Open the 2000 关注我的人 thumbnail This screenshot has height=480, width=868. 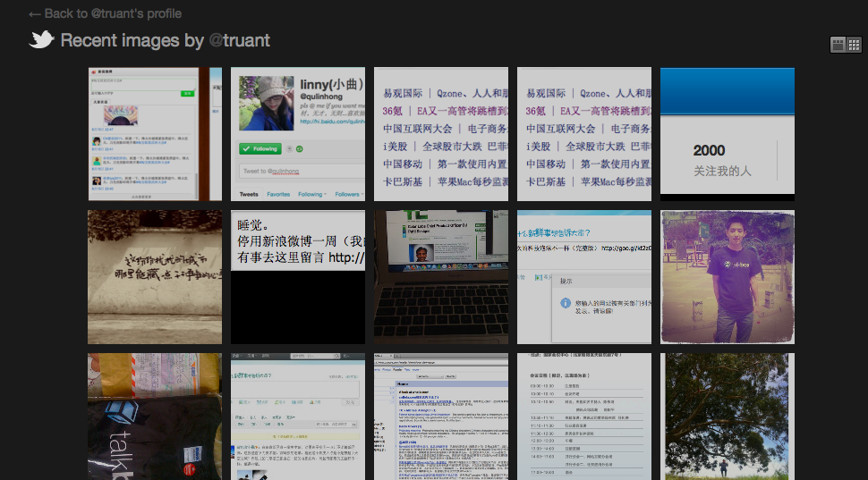tap(728, 134)
